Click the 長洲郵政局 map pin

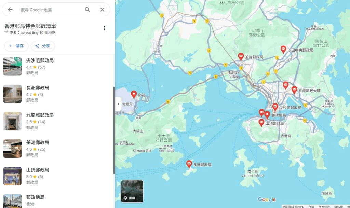[x=189, y=164]
